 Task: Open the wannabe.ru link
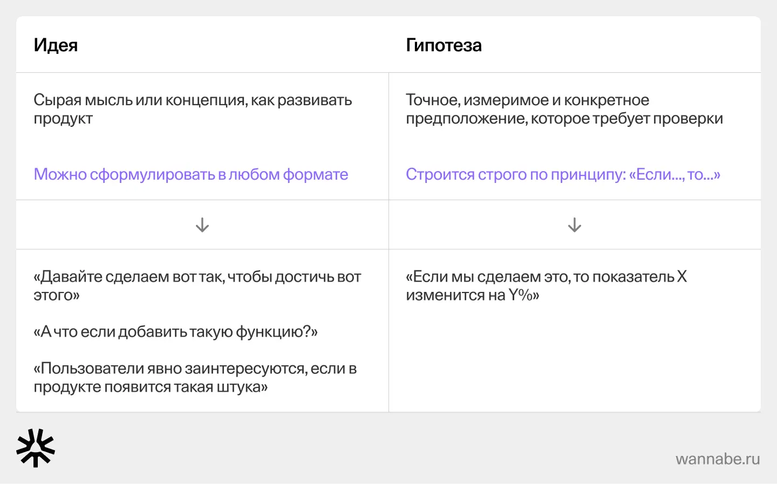717,459
